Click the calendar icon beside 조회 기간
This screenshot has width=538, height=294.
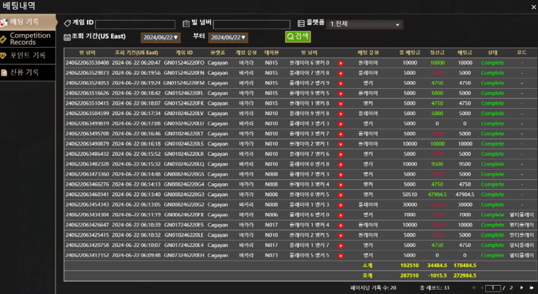pyautogui.click(x=67, y=37)
